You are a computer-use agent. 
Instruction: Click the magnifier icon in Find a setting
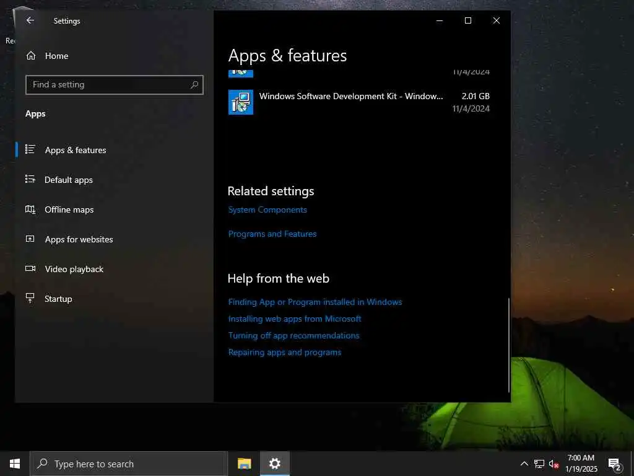click(x=194, y=84)
